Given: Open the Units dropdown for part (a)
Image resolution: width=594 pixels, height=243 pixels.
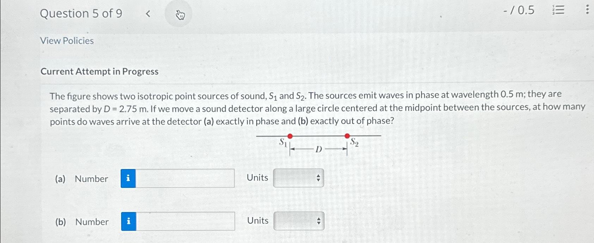Looking at the screenshot, I should (x=298, y=178).
